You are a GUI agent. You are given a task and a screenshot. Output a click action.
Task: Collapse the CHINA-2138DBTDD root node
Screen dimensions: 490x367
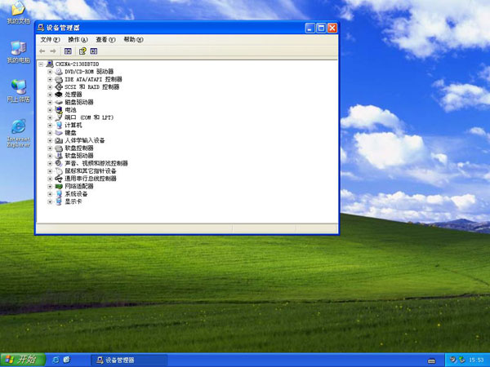tap(41, 64)
